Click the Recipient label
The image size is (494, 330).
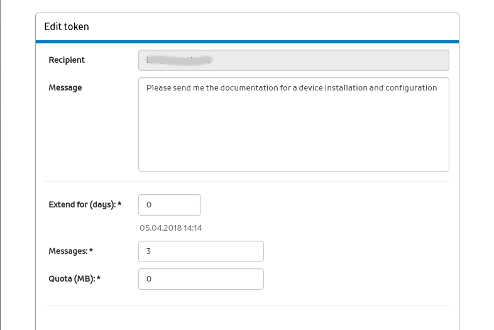pos(67,60)
